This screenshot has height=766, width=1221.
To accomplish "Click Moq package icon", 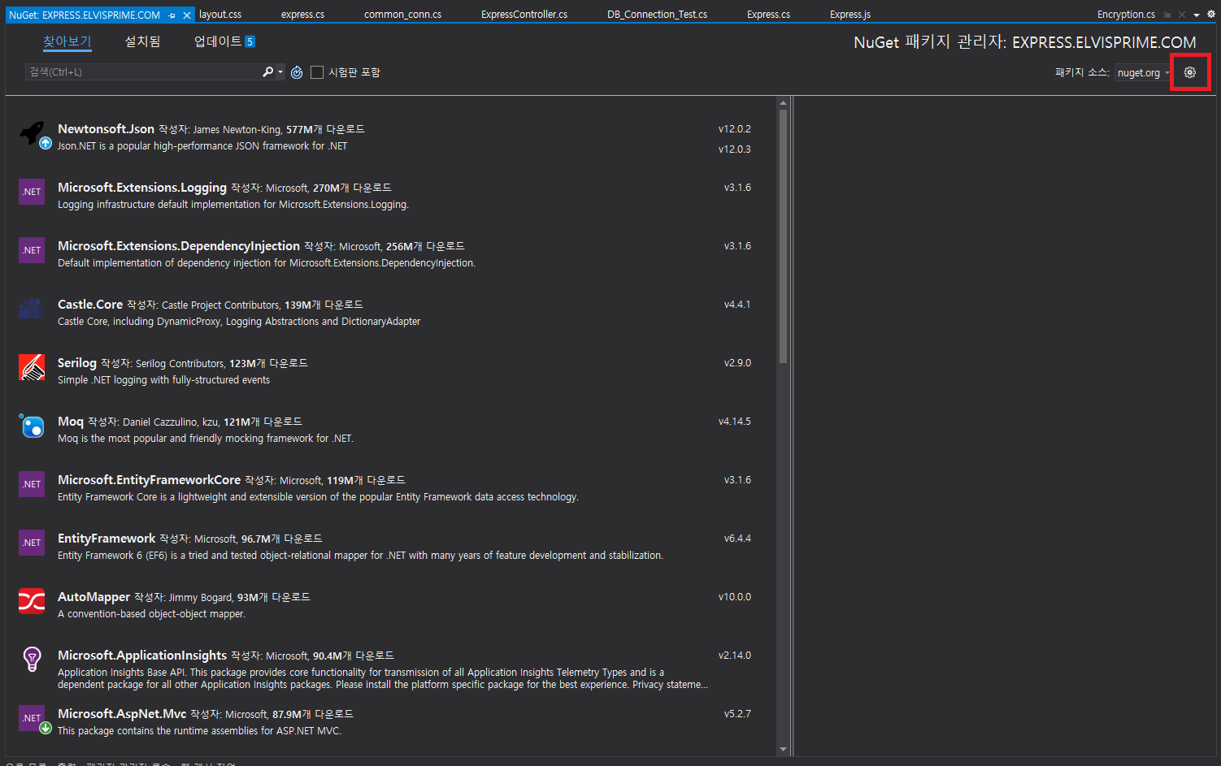I will tap(32, 426).
